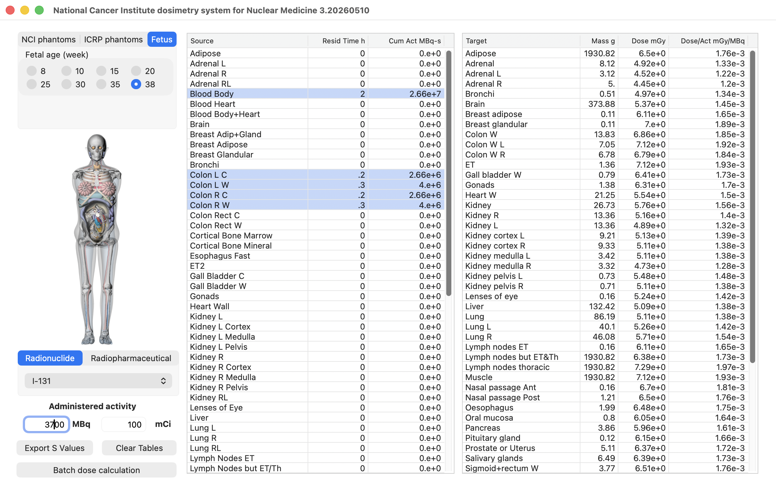The width and height of the screenshot is (776, 487).
Task: Select the Colon L W source row
Action: pyautogui.click(x=316, y=185)
